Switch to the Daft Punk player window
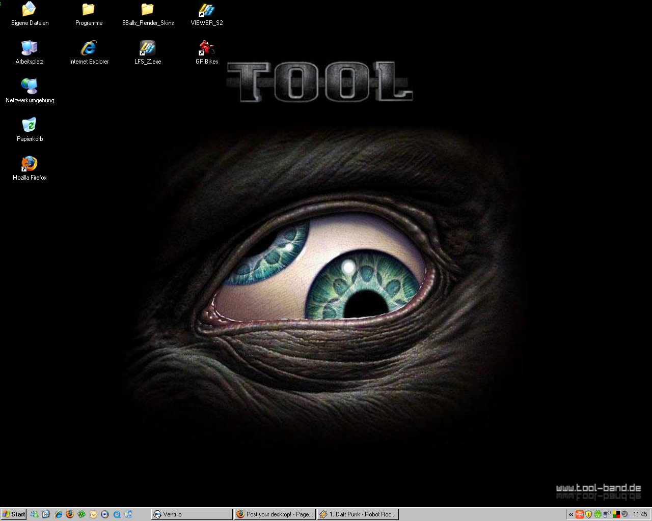The height and width of the screenshot is (521, 652). [358, 514]
